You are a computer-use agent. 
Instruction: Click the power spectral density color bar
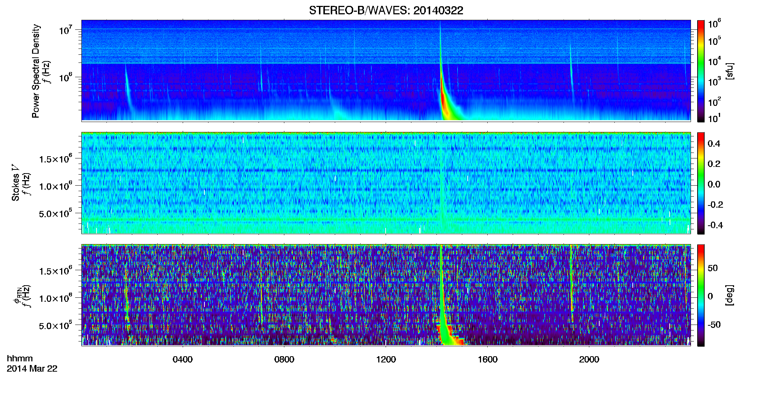(701, 71)
